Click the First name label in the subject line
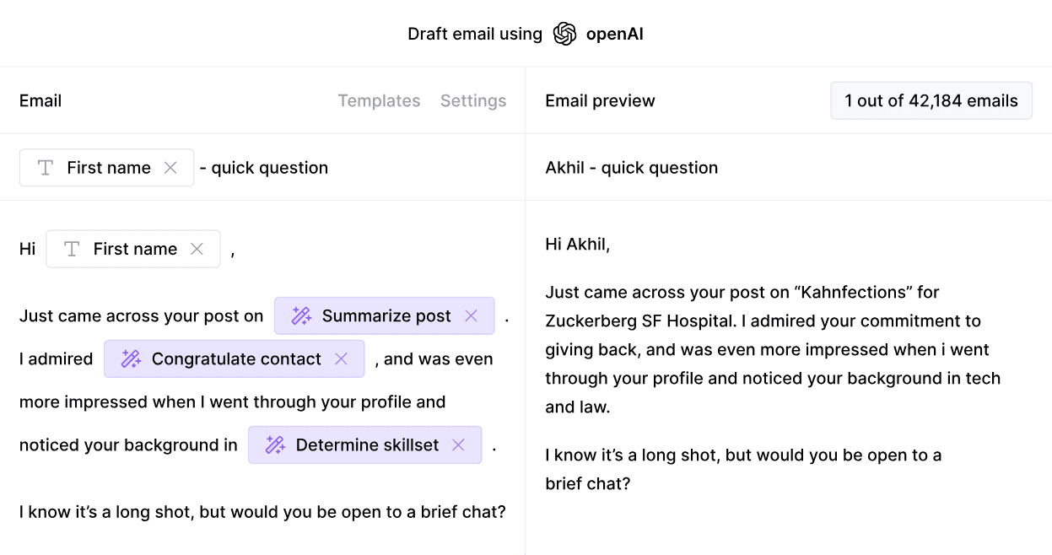The height and width of the screenshot is (555, 1052). click(x=109, y=168)
